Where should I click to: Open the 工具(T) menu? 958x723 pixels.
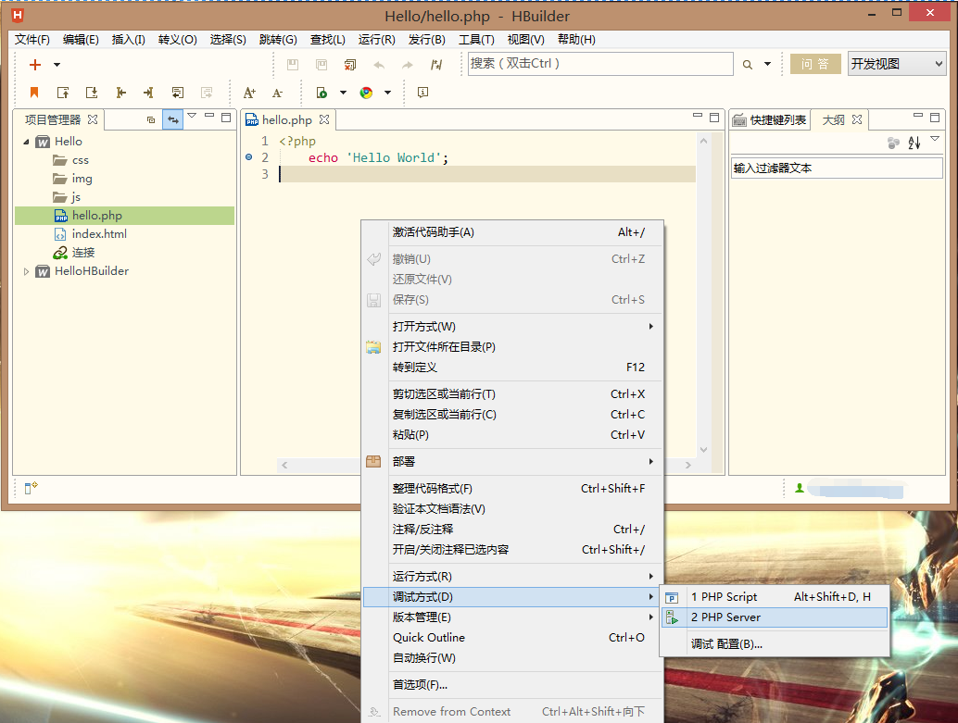476,39
